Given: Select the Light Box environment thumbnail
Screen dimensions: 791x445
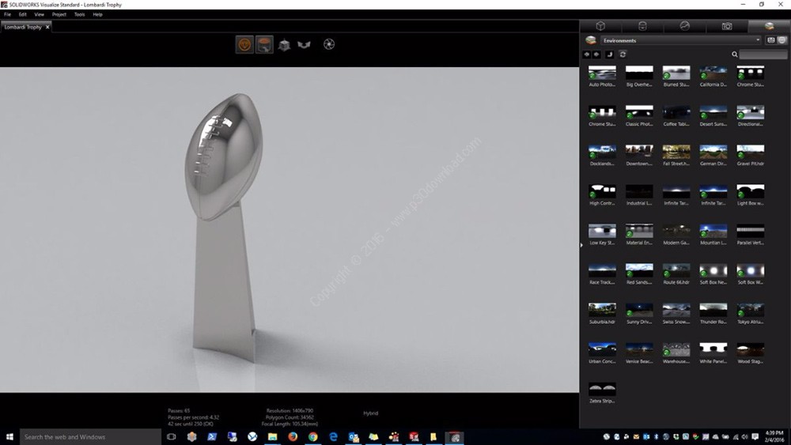Looking at the screenshot, I should coord(751,191).
